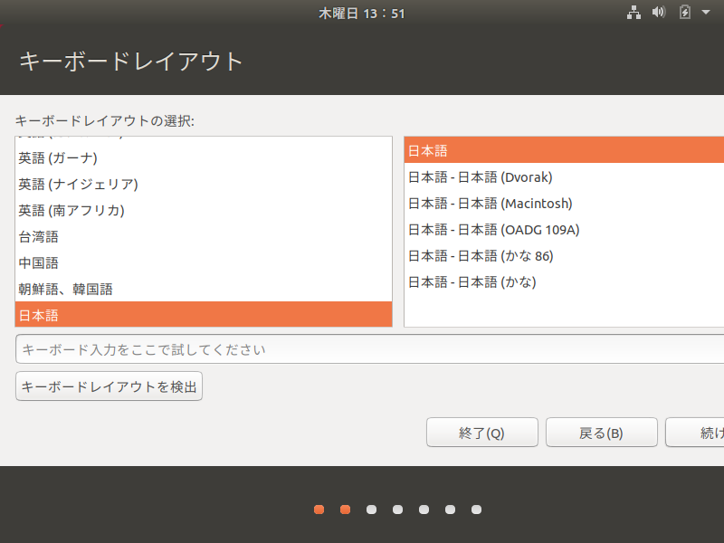Select 英語 (ナイジェリア) layout
Image resolution: width=724 pixels, height=543 pixels.
coord(204,185)
